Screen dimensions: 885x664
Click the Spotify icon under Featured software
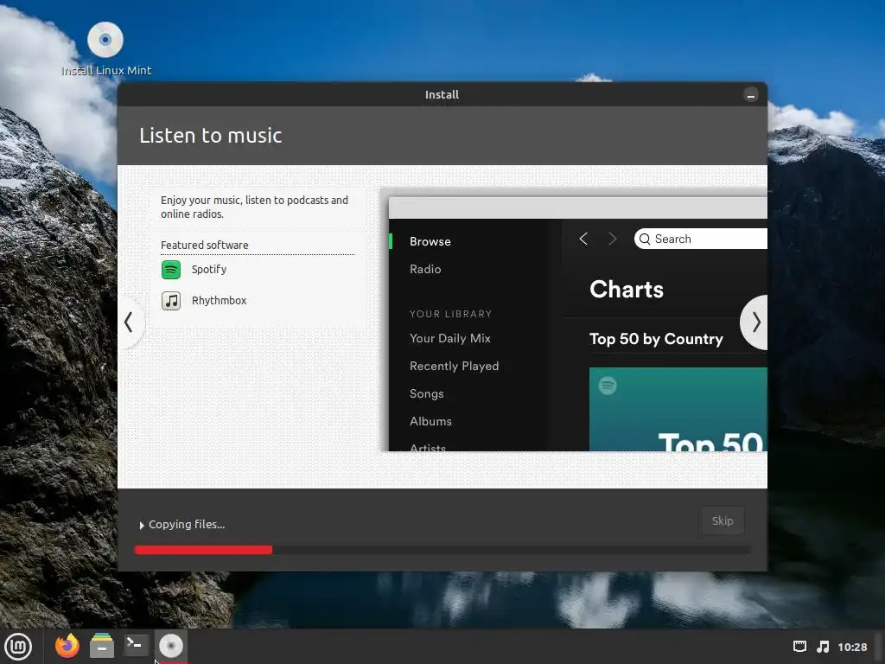click(x=171, y=270)
